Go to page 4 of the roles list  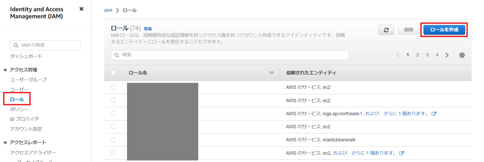pos(437,55)
